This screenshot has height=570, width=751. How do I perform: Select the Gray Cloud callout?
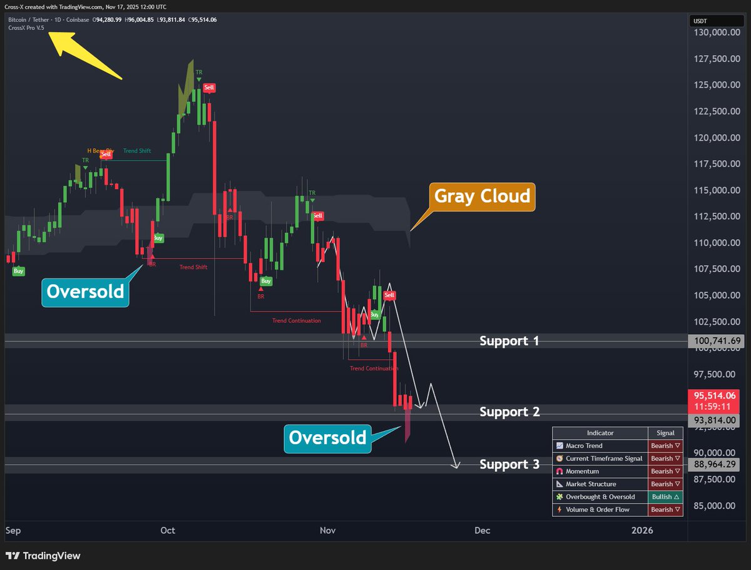(481, 196)
